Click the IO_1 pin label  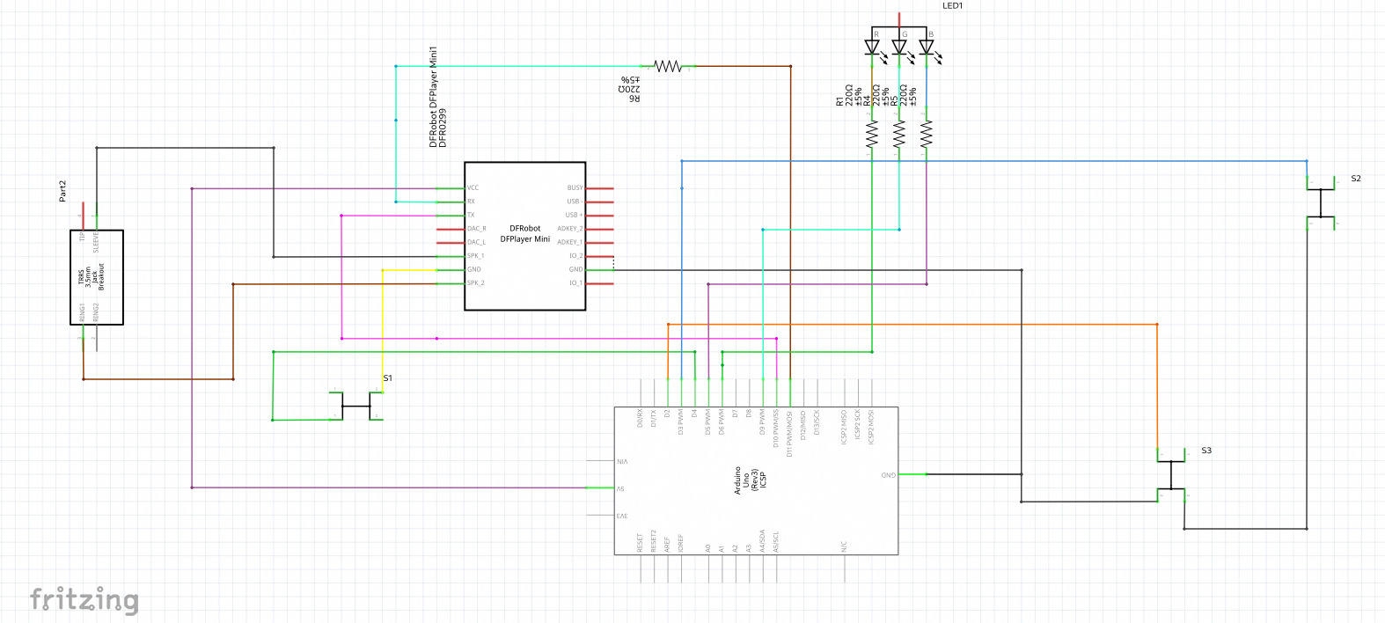(576, 283)
